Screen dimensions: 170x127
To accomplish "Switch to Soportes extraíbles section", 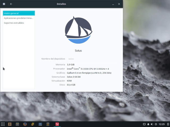I will coord(19,23).
